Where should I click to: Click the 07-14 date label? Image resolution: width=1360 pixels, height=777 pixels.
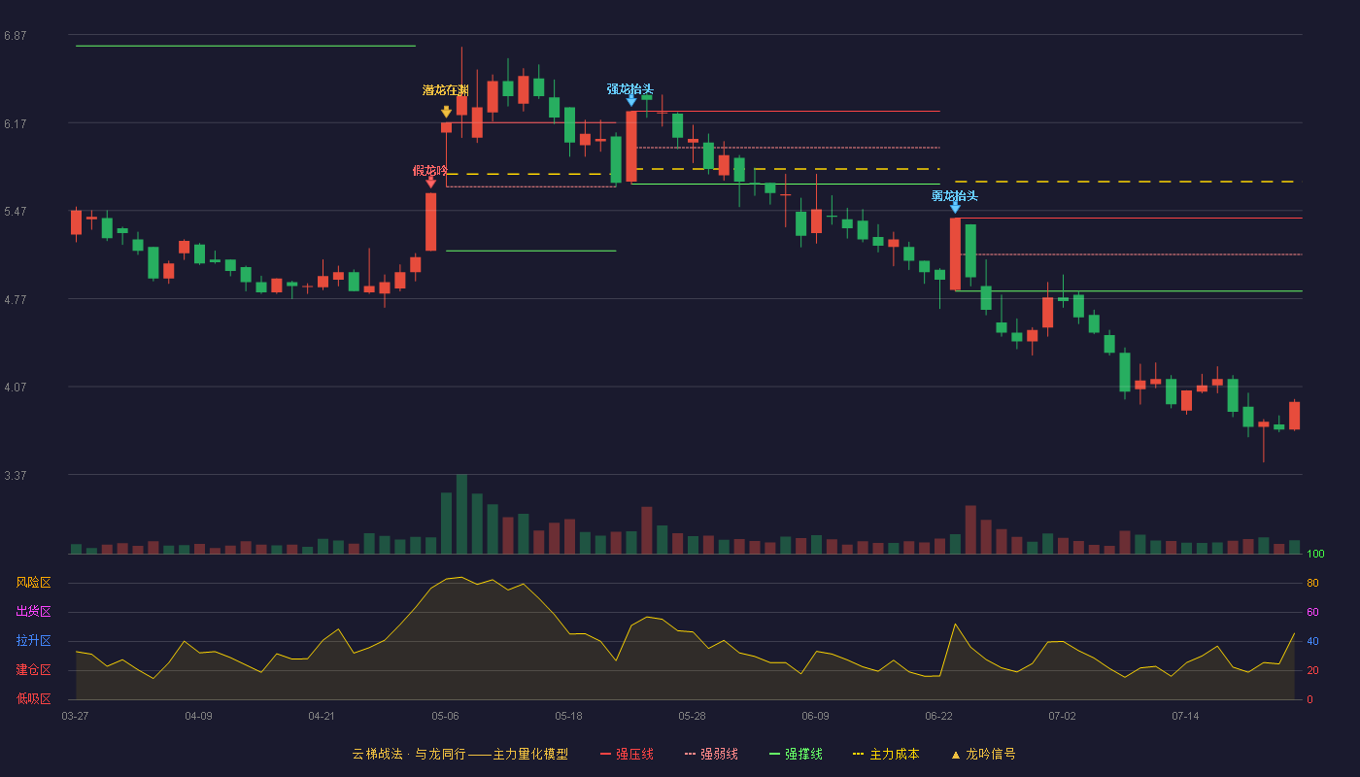pyautogui.click(x=1185, y=716)
